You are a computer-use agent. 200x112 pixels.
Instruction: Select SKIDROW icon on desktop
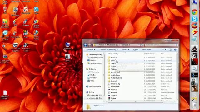[67, 46]
